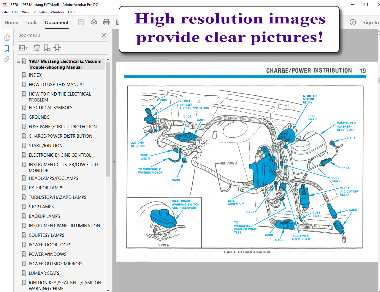The width and height of the screenshot is (380, 292).
Task: Click the bookmarks panel scrollbar thumb
Action: tap(108, 119)
